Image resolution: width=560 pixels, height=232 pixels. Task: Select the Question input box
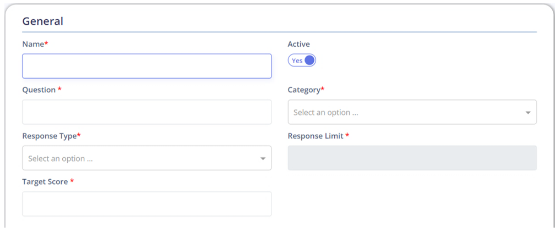[x=147, y=112]
